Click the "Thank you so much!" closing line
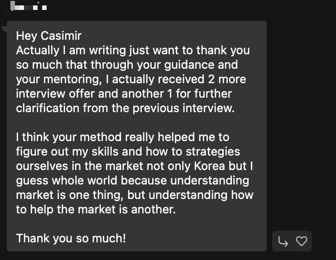336x260 pixels. pyautogui.click(x=71, y=238)
